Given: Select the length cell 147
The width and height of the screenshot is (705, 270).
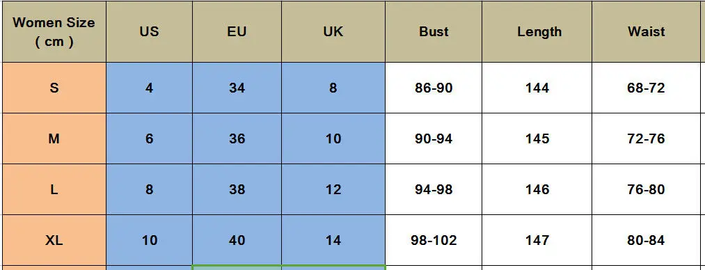Looking at the screenshot, I should (x=537, y=240).
